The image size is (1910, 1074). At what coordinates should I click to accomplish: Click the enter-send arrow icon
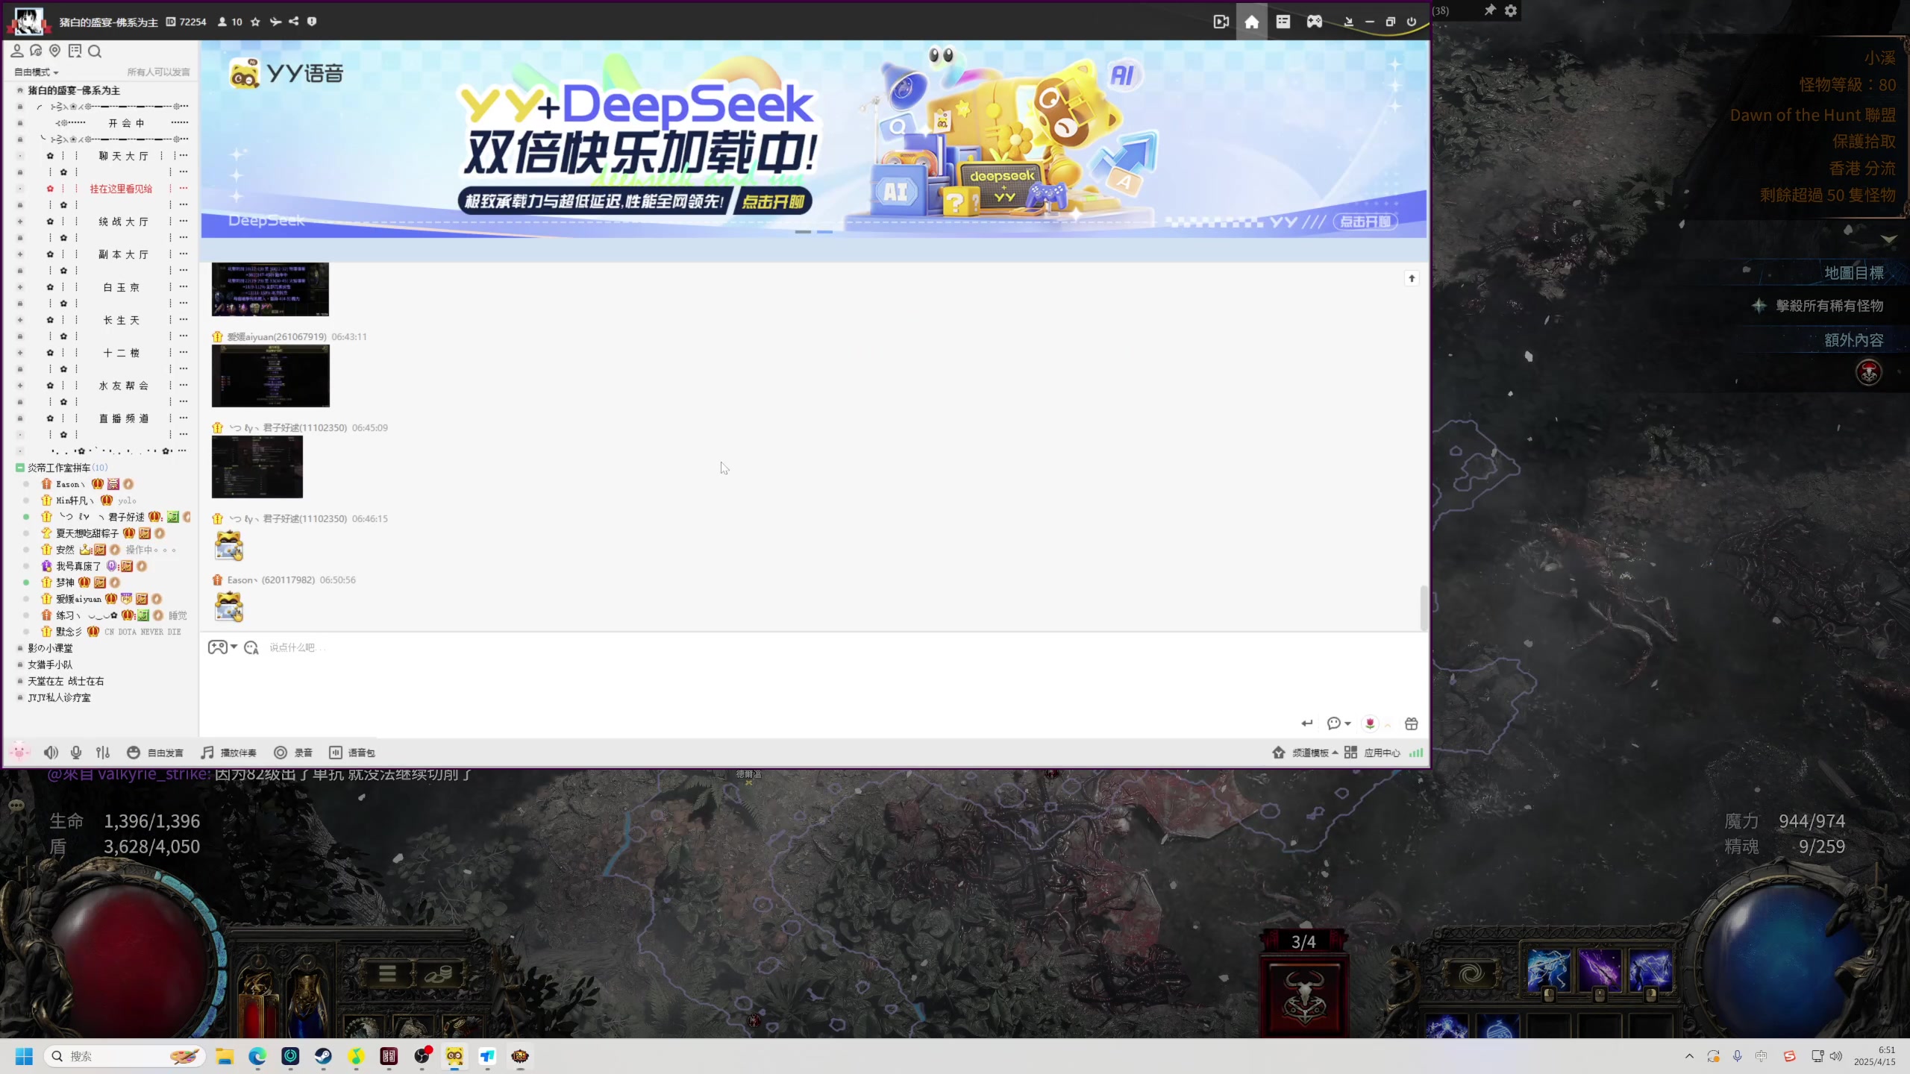[x=1306, y=723]
